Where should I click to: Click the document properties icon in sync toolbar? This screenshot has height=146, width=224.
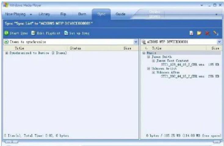[x=191, y=33]
